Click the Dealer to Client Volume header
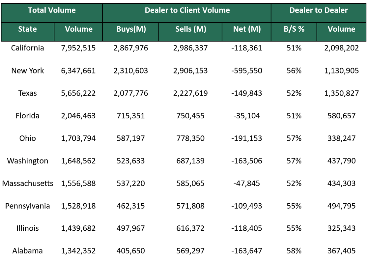Screen dimensions: 369x261 click(x=187, y=13)
